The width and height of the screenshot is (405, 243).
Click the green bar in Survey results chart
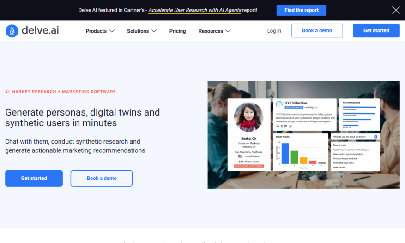click(294, 157)
